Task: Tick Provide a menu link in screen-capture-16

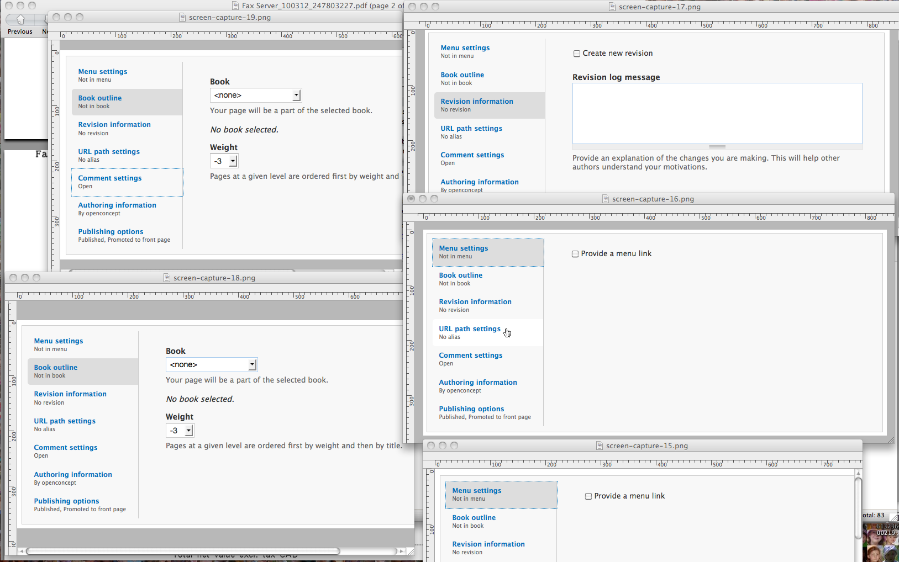Action: (575, 254)
